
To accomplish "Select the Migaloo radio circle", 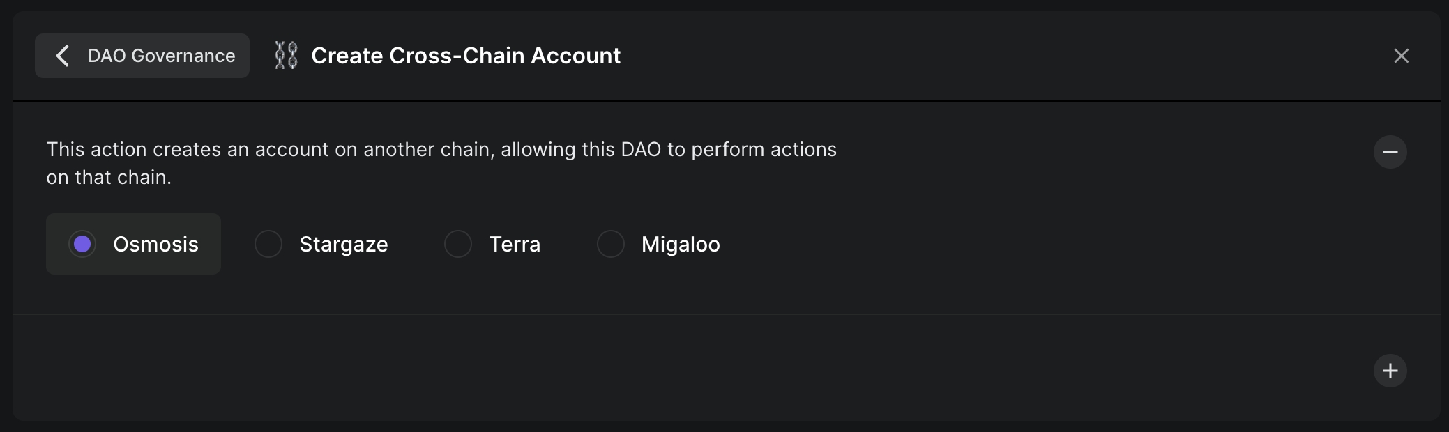I will click(611, 244).
